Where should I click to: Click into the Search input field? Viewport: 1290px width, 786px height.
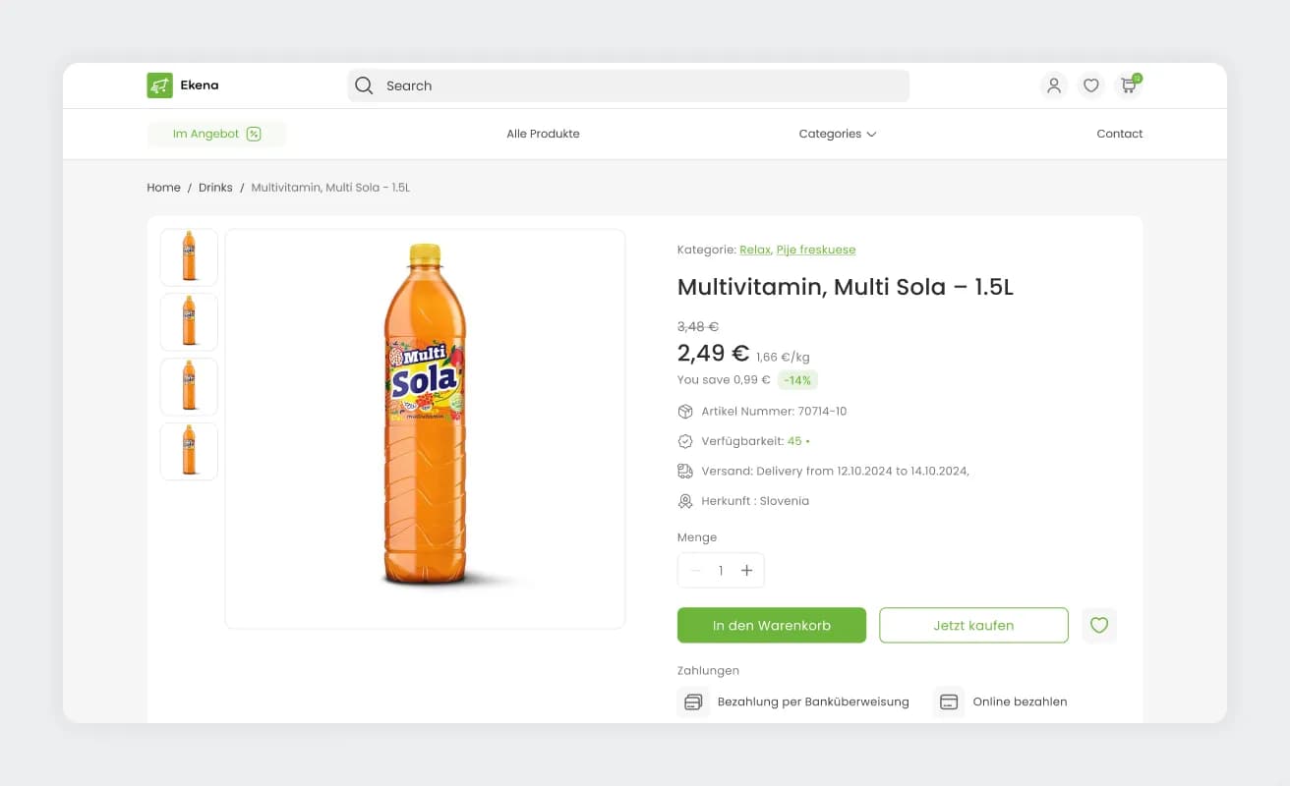pyautogui.click(x=639, y=85)
